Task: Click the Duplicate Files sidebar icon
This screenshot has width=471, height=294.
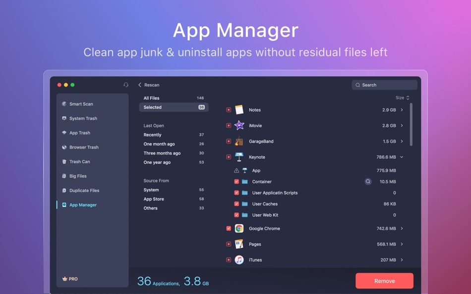Action: (x=64, y=190)
